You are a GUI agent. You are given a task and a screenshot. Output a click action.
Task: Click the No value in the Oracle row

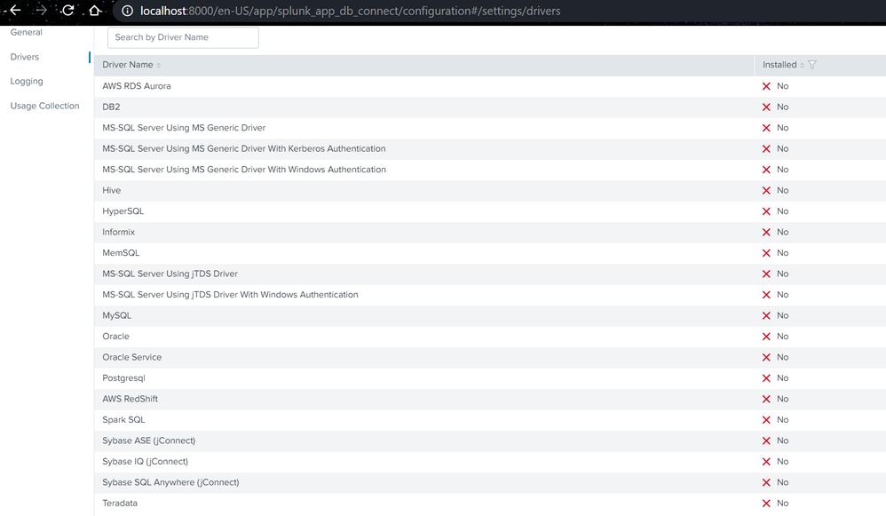783,337
